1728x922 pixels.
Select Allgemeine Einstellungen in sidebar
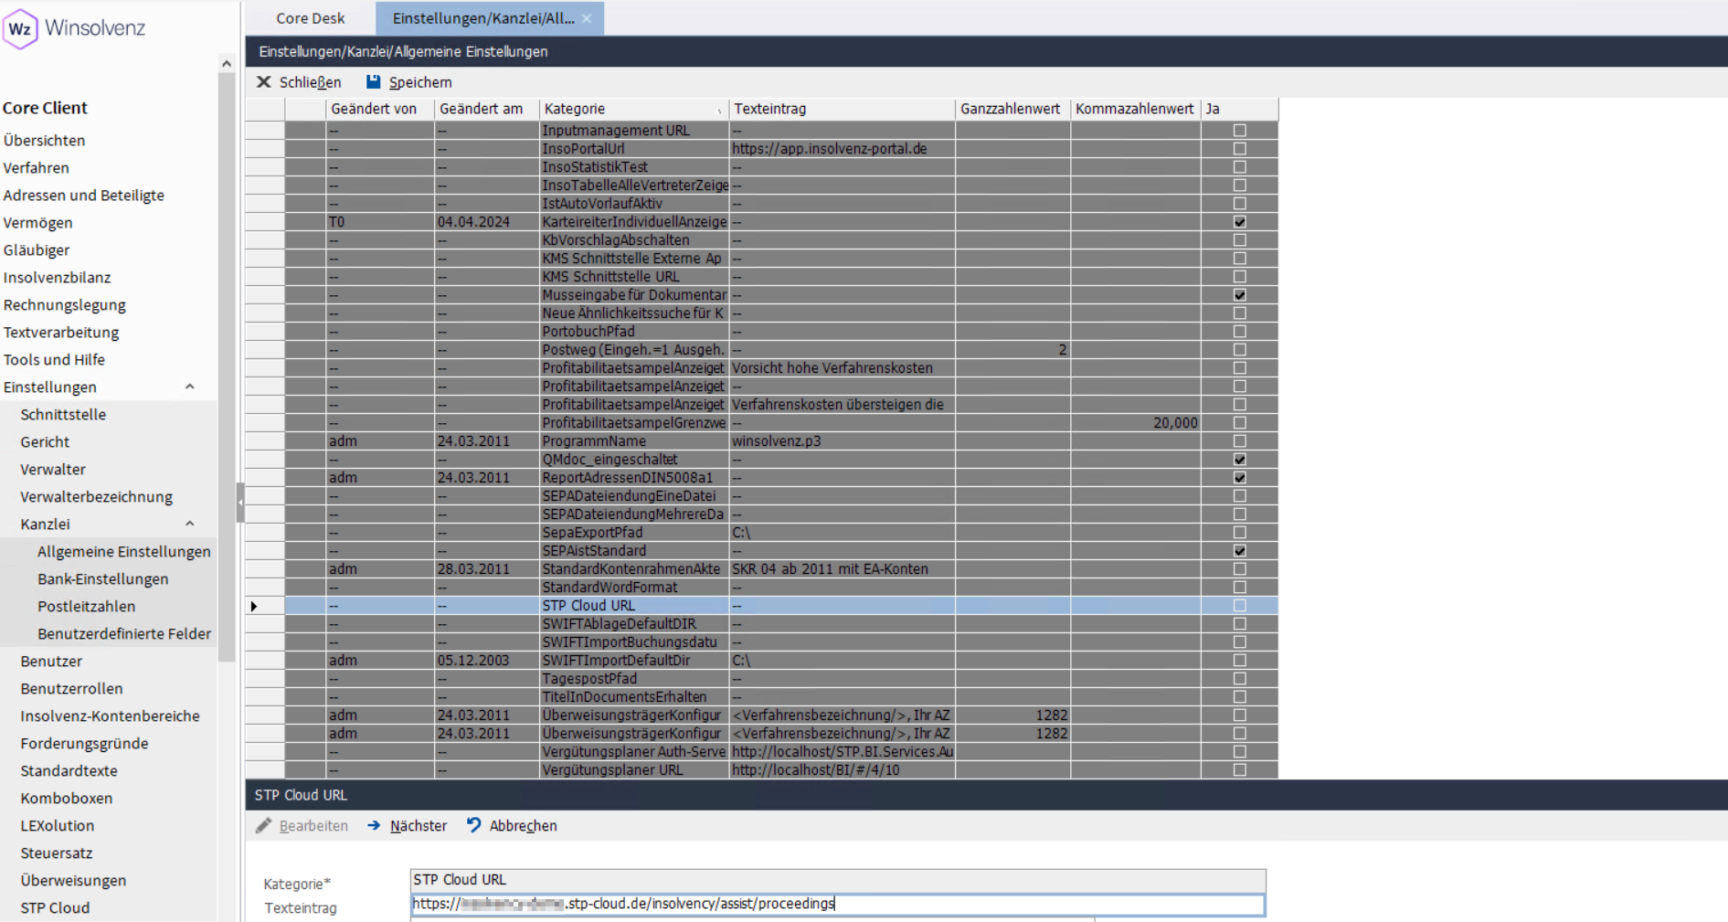[x=124, y=552]
